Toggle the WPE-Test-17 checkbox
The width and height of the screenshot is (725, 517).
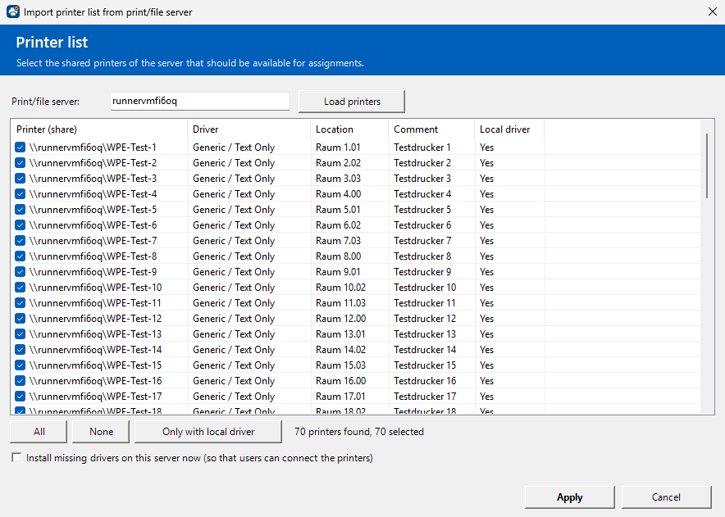[20, 397]
